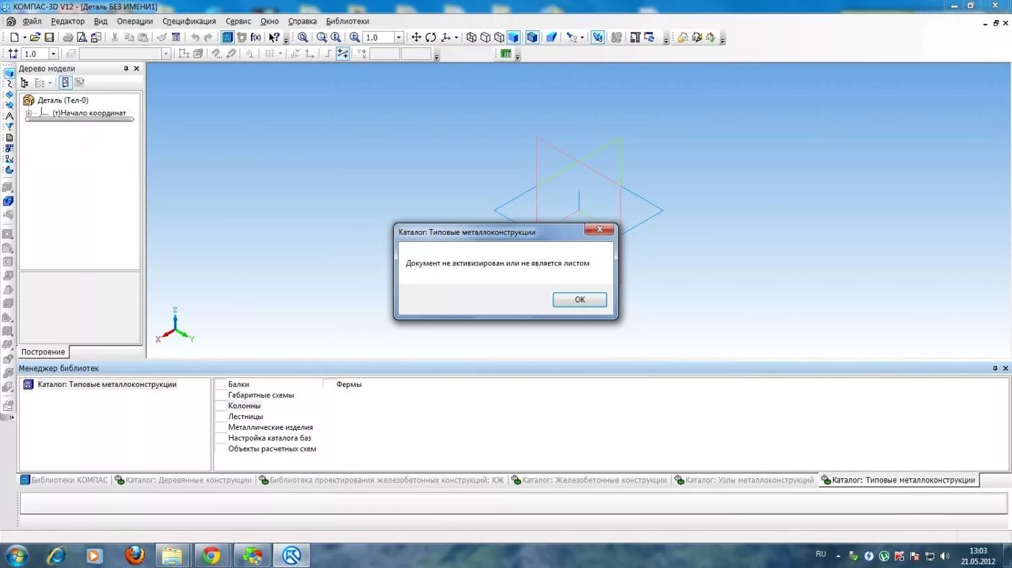Click the Windows Start button
This screenshot has width=1012, height=568.
coord(16,556)
